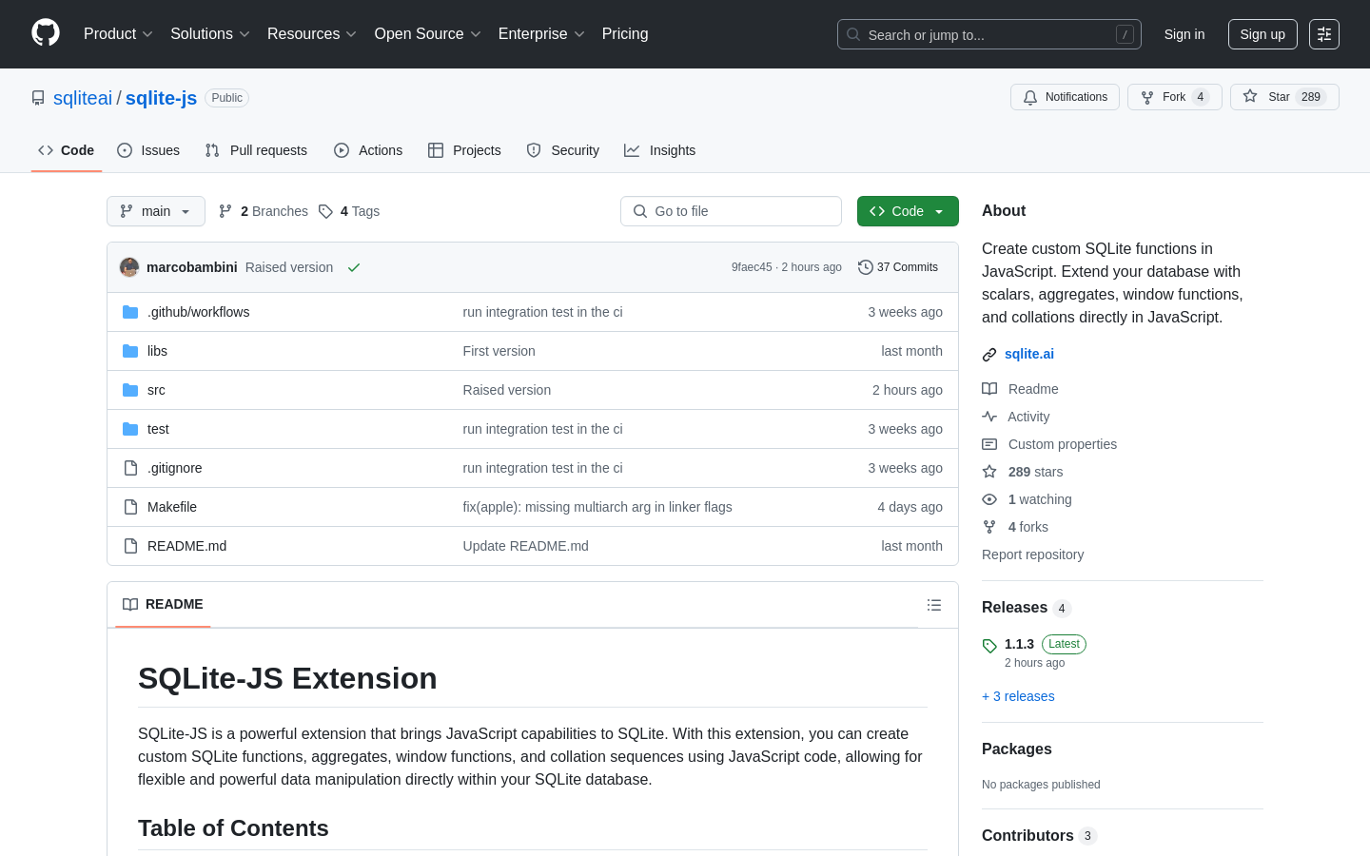Click the green check commit status icon
1370x856 pixels.
coord(354,267)
